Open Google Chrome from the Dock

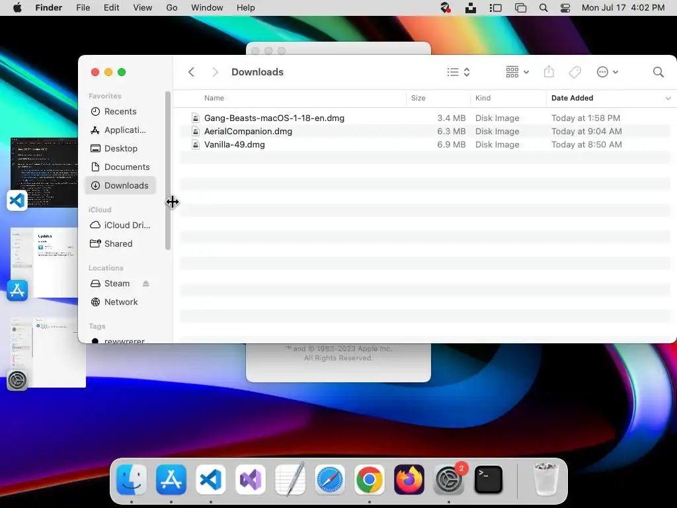369,480
